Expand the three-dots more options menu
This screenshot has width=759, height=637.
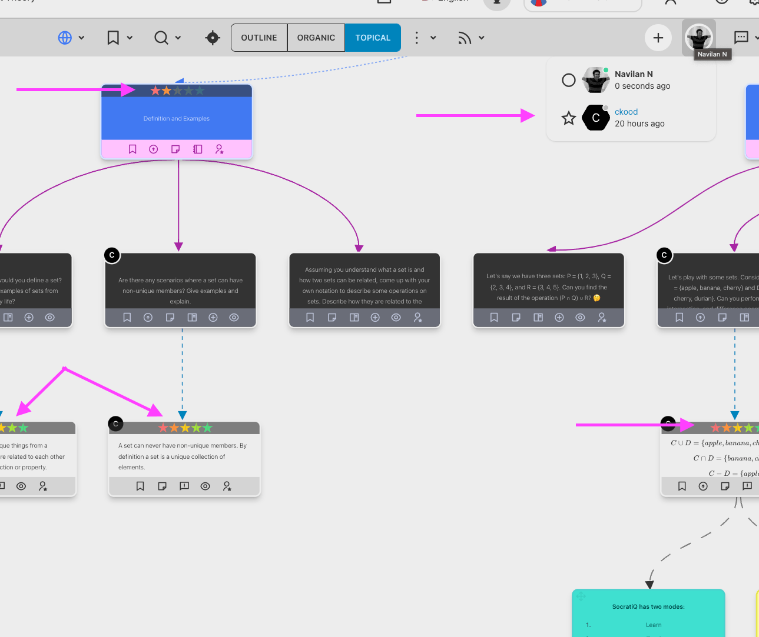[x=424, y=38]
